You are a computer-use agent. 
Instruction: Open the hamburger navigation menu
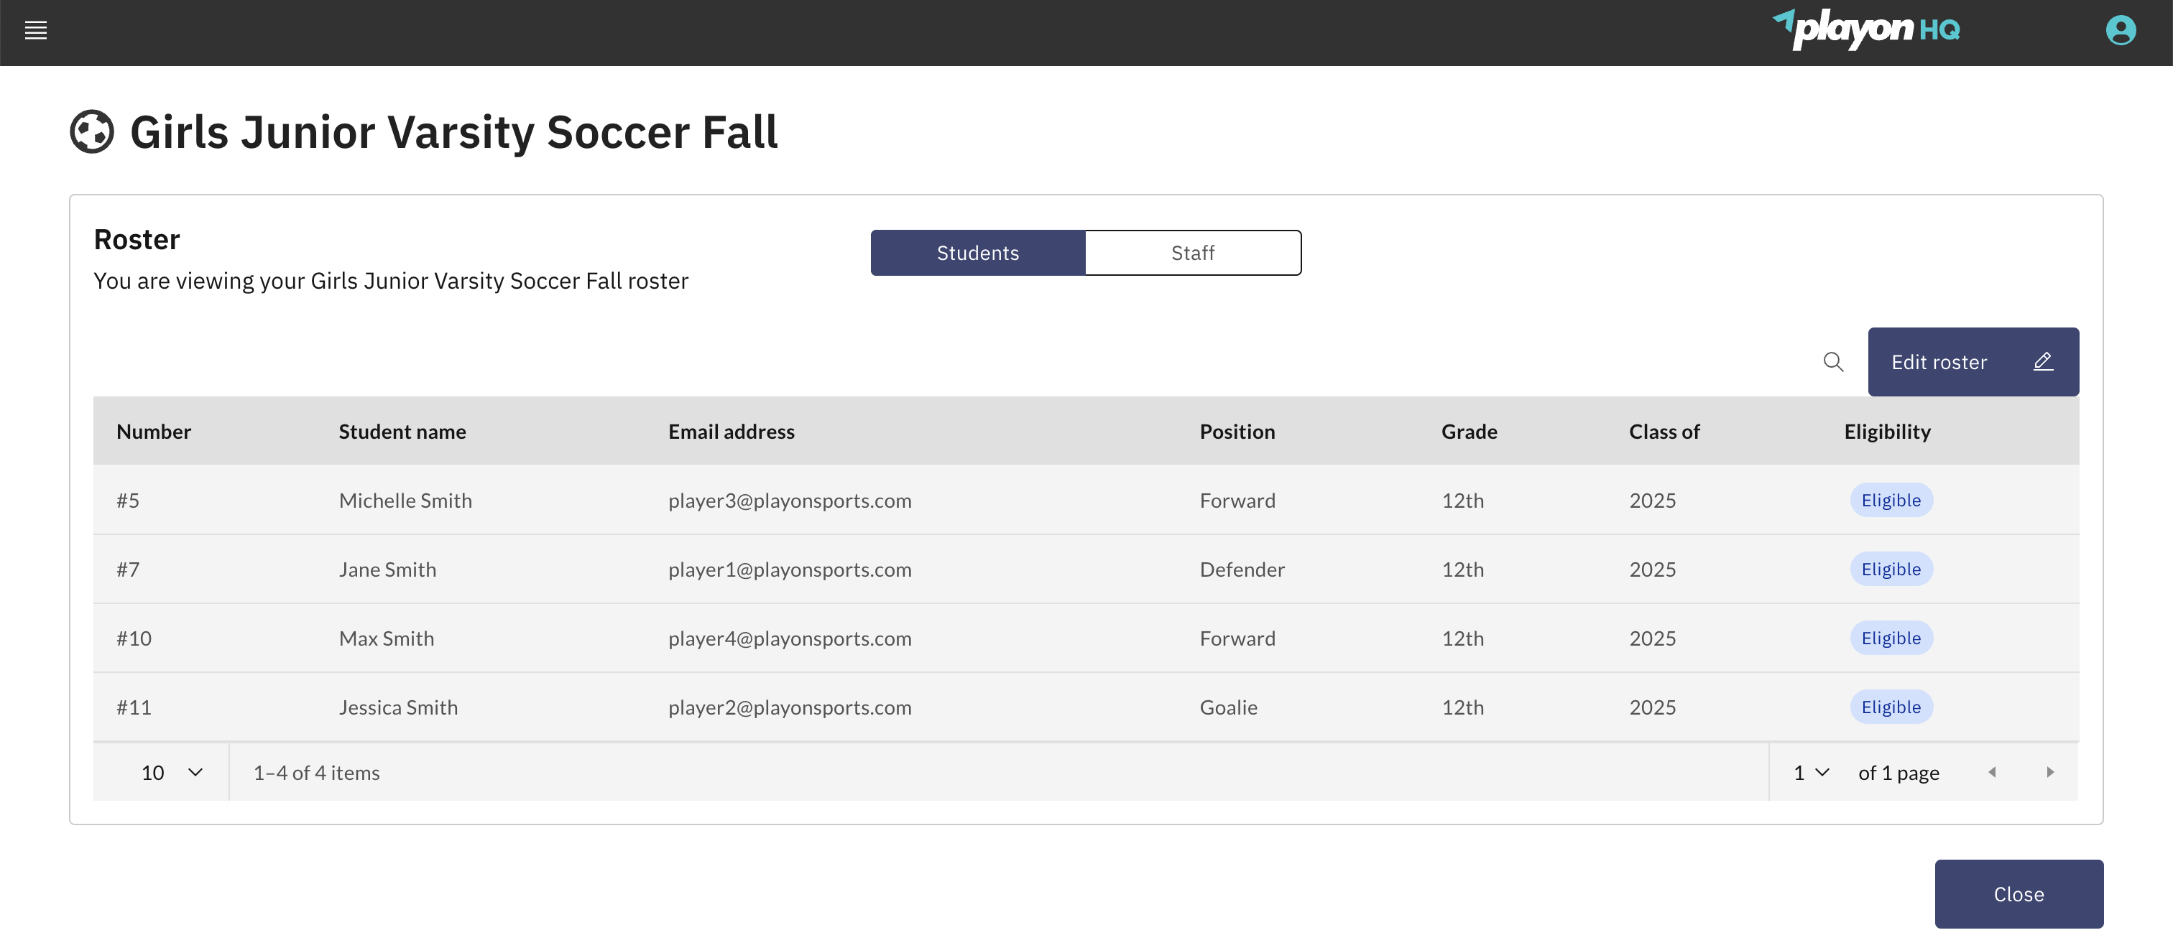tap(36, 30)
